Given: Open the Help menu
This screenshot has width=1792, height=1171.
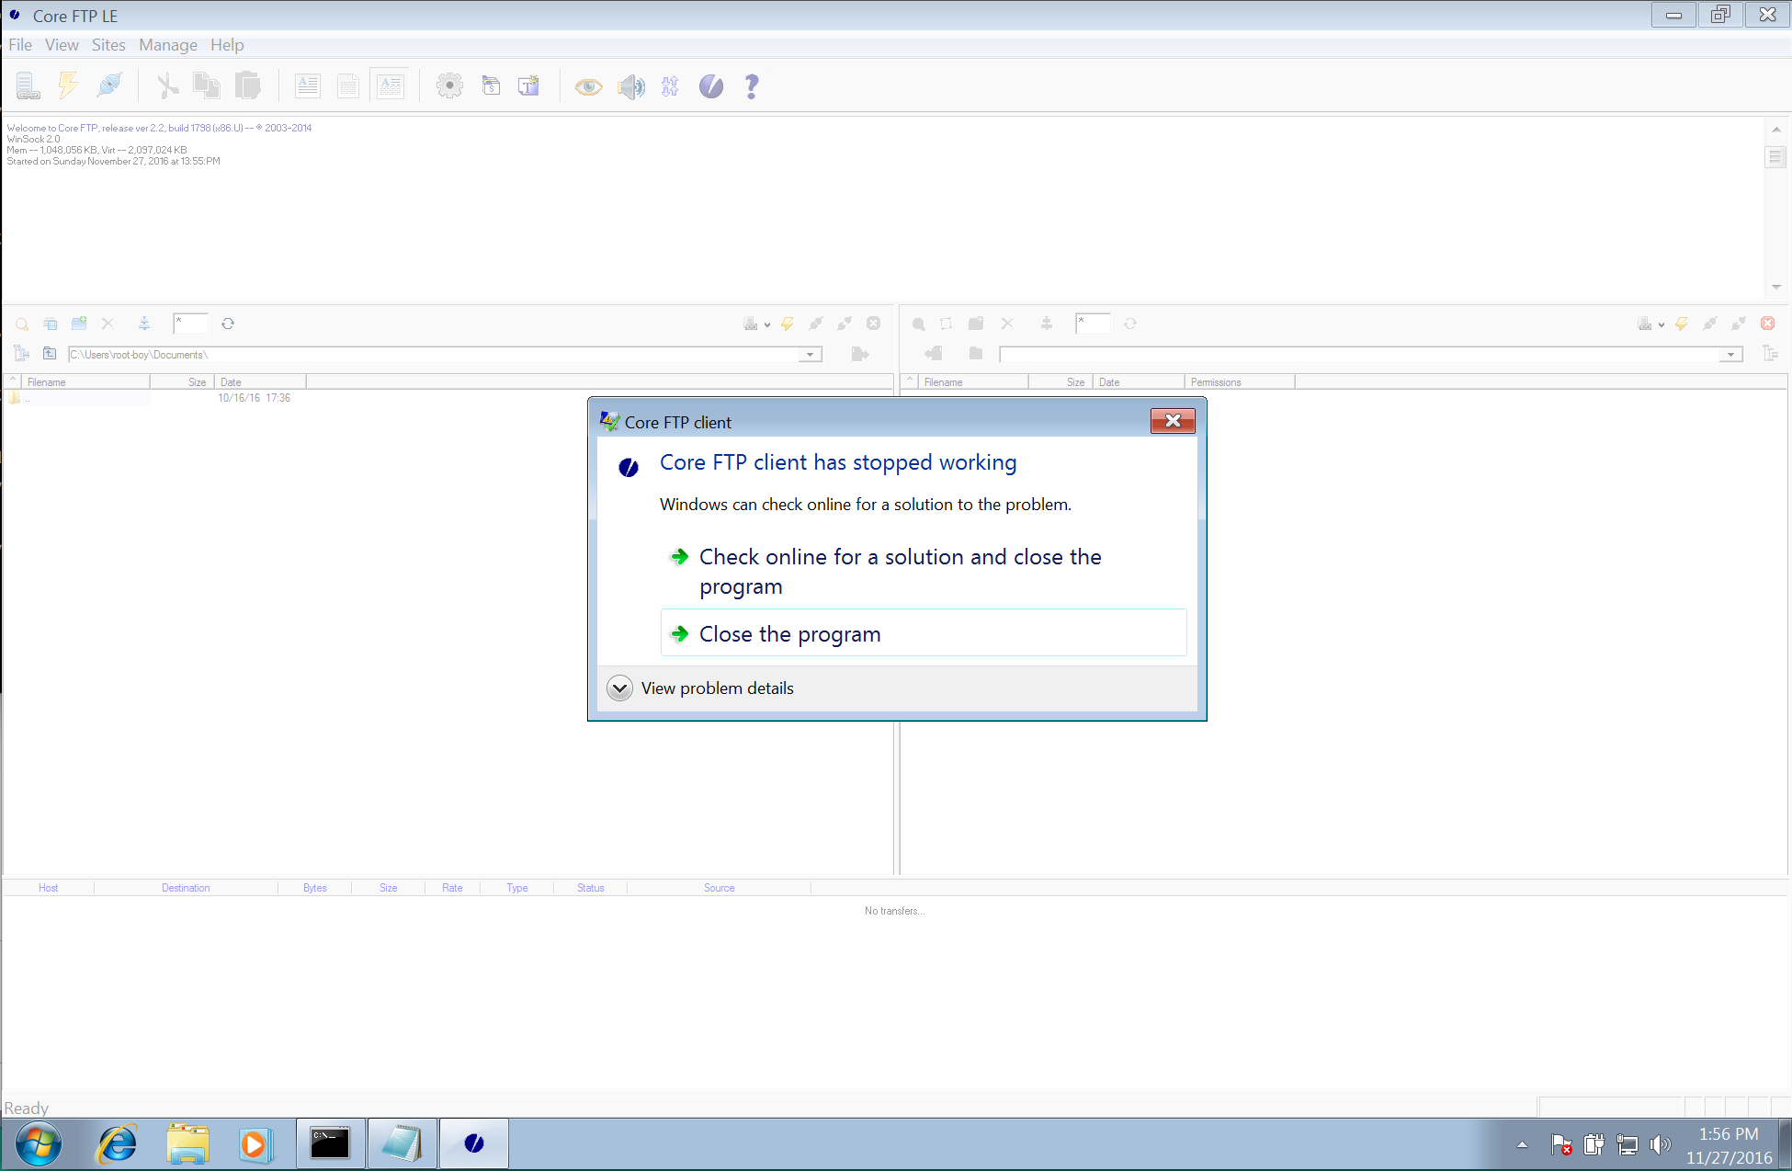Looking at the screenshot, I should pos(227,45).
